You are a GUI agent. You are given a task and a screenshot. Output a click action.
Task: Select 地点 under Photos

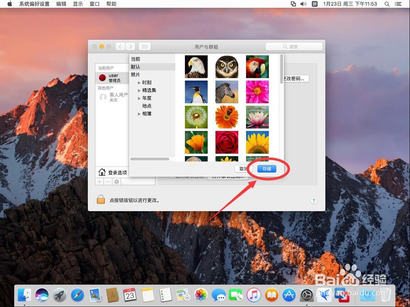(147, 106)
